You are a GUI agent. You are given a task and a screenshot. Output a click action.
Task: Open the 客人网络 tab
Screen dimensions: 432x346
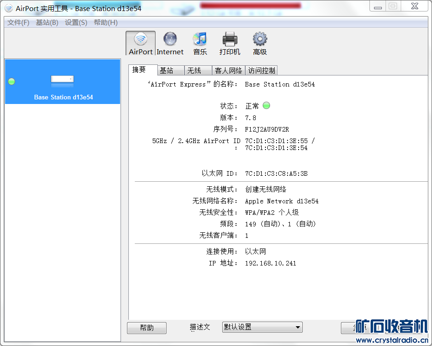click(x=229, y=70)
